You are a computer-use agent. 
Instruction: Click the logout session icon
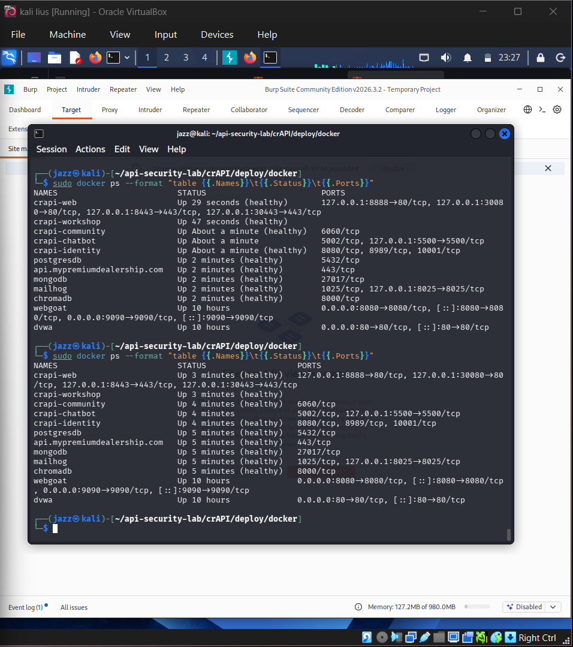pyautogui.click(x=560, y=58)
